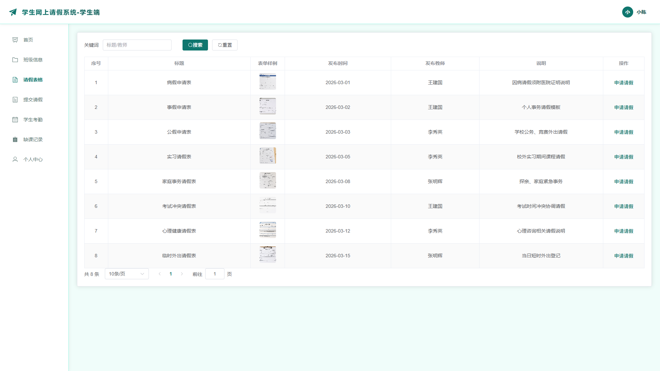Focus the 标题/教师 keyword input field
660x371 pixels.
click(x=137, y=45)
